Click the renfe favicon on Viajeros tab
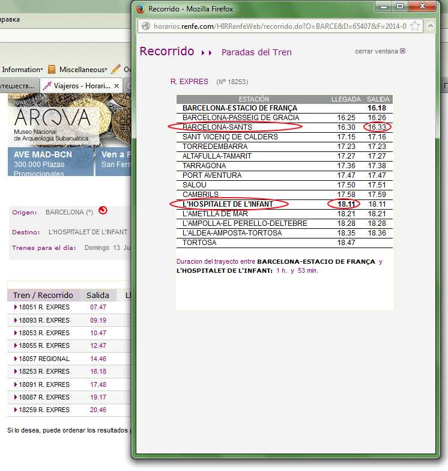This screenshot has height=471, width=448. (x=47, y=86)
